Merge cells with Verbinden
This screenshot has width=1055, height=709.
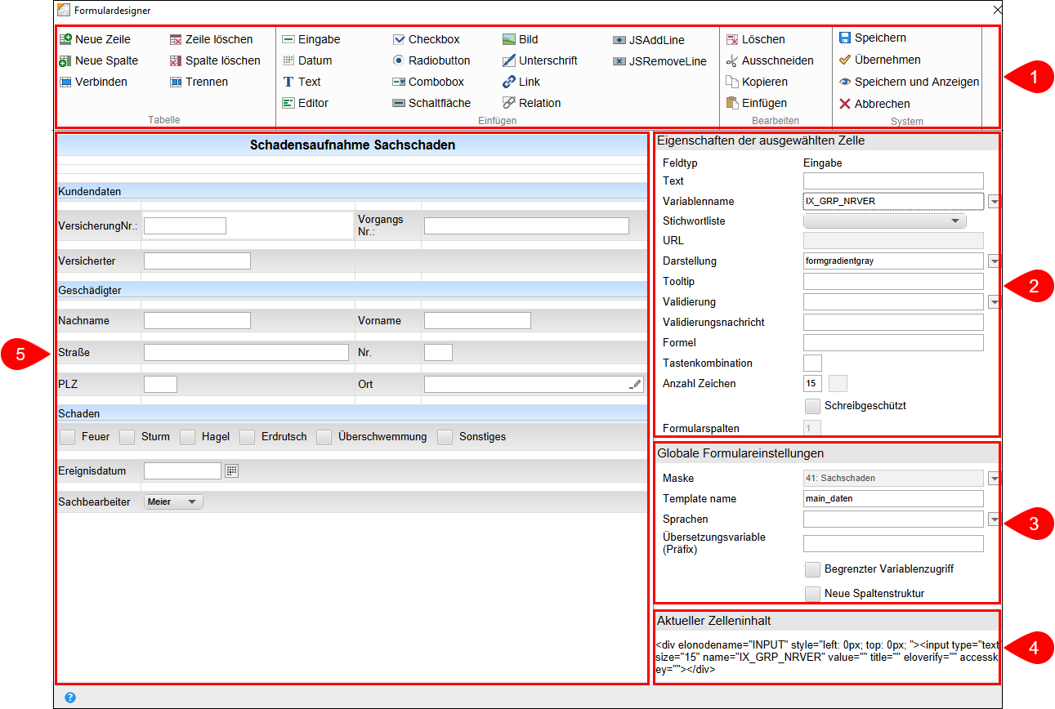(x=93, y=82)
